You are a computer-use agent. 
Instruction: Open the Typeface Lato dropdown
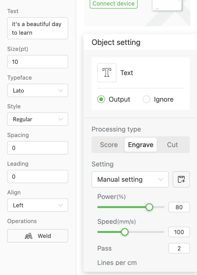click(38, 91)
